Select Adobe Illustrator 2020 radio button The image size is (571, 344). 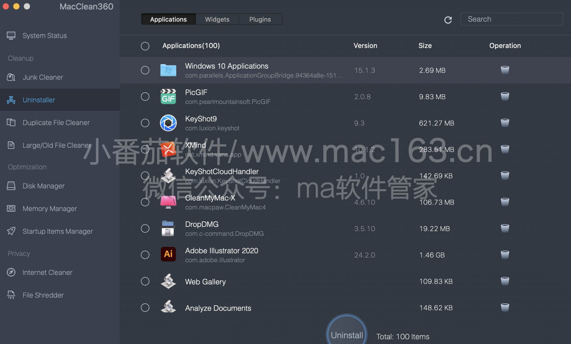click(145, 255)
